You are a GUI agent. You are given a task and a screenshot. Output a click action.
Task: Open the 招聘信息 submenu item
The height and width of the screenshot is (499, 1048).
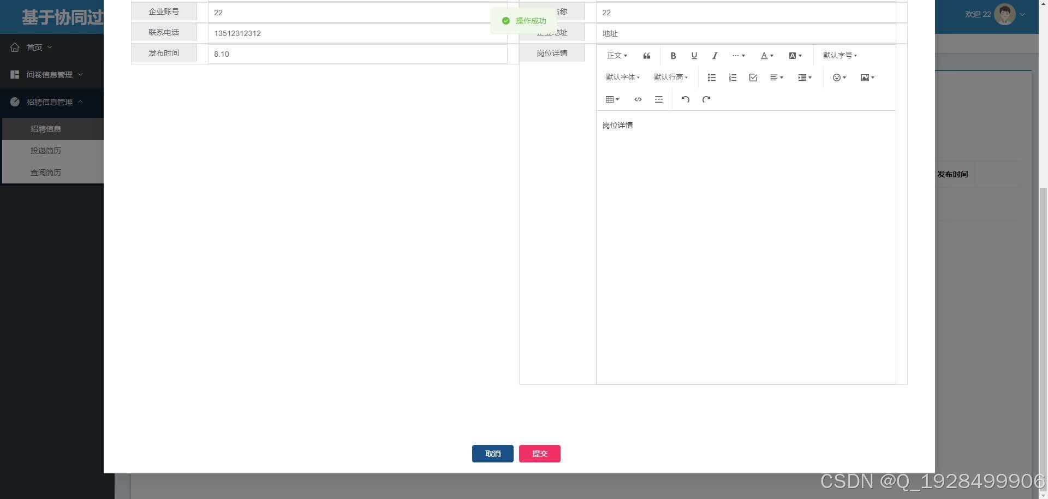click(x=53, y=129)
